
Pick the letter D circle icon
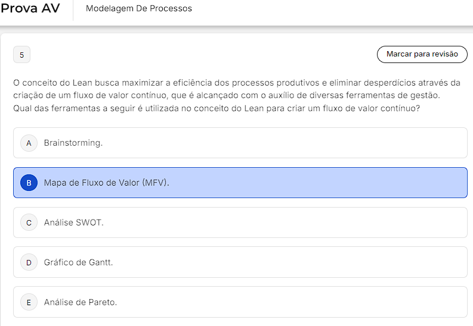point(29,262)
